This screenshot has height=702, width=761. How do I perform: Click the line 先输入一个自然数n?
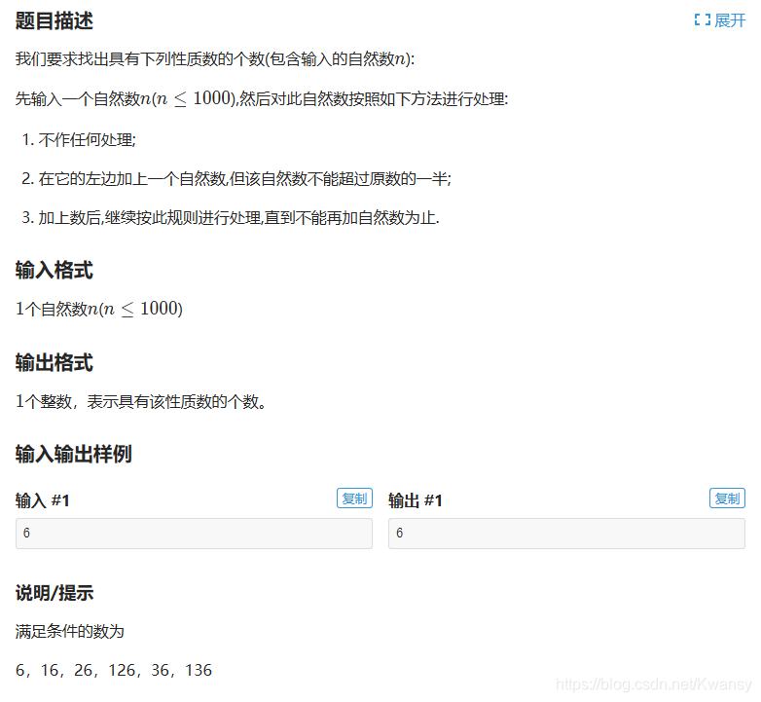tap(262, 99)
